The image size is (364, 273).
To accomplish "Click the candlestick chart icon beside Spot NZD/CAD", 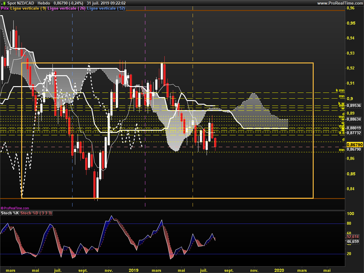I will pyautogui.click(x=3, y=3).
